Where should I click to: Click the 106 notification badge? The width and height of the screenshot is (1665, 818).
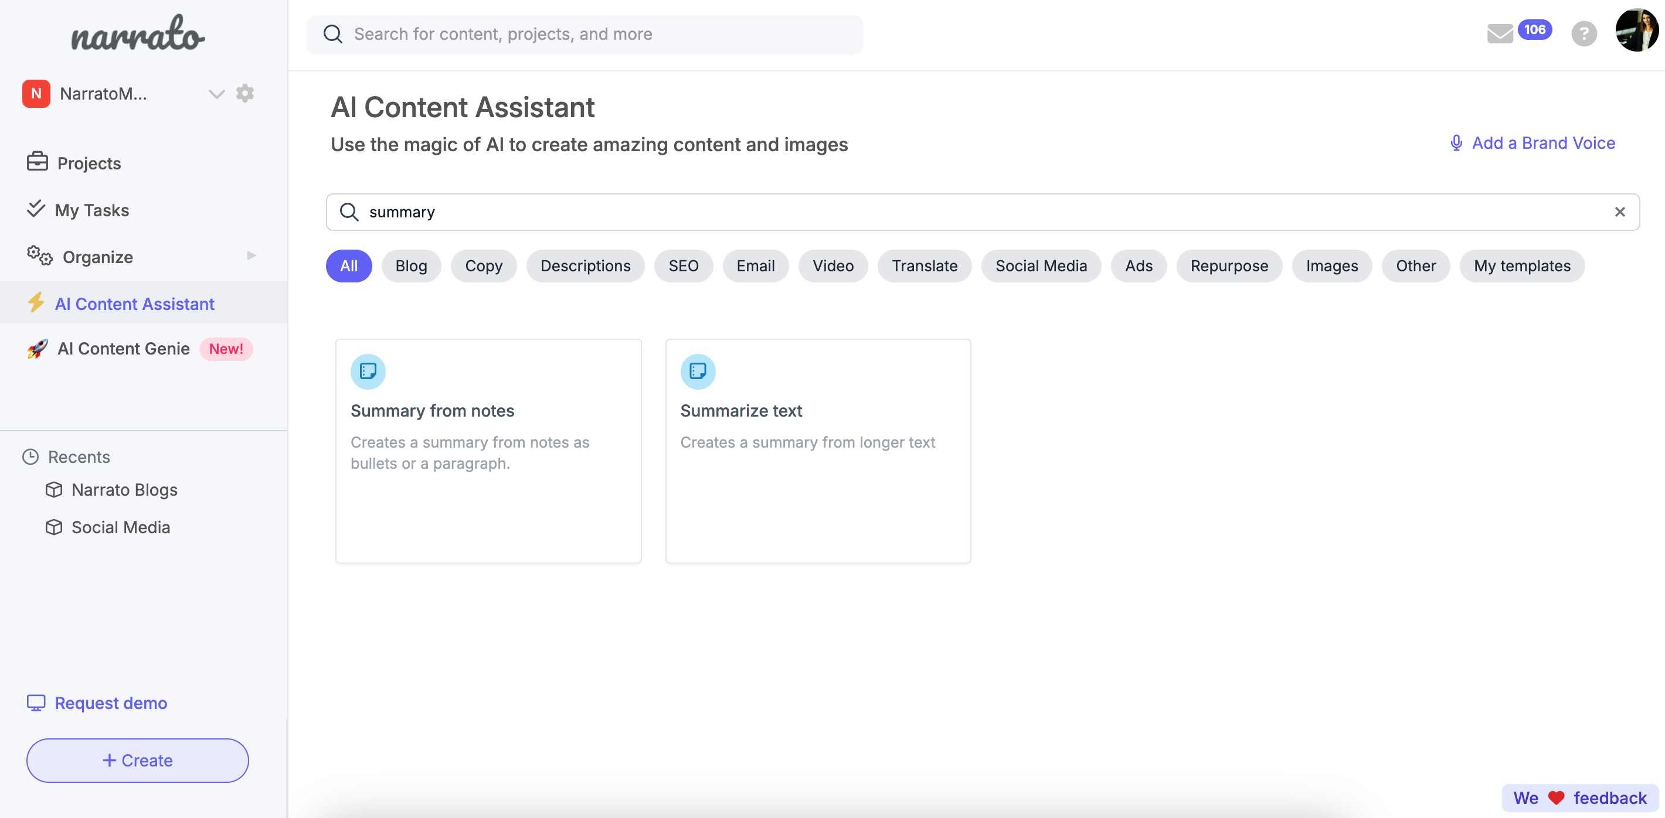pos(1534,30)
